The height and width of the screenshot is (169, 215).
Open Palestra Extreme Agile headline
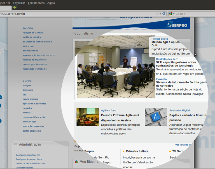click(120, 118)
